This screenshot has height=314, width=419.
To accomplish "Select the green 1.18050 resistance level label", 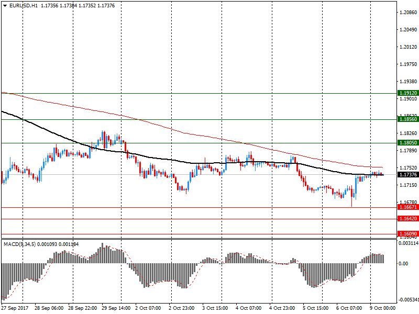I will [408, 142].
